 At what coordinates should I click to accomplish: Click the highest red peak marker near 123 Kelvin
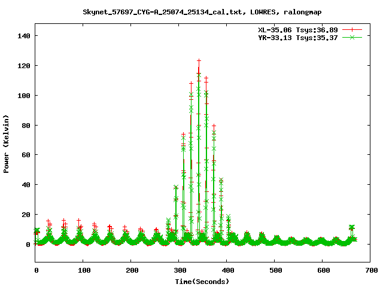tap(199, 60)
